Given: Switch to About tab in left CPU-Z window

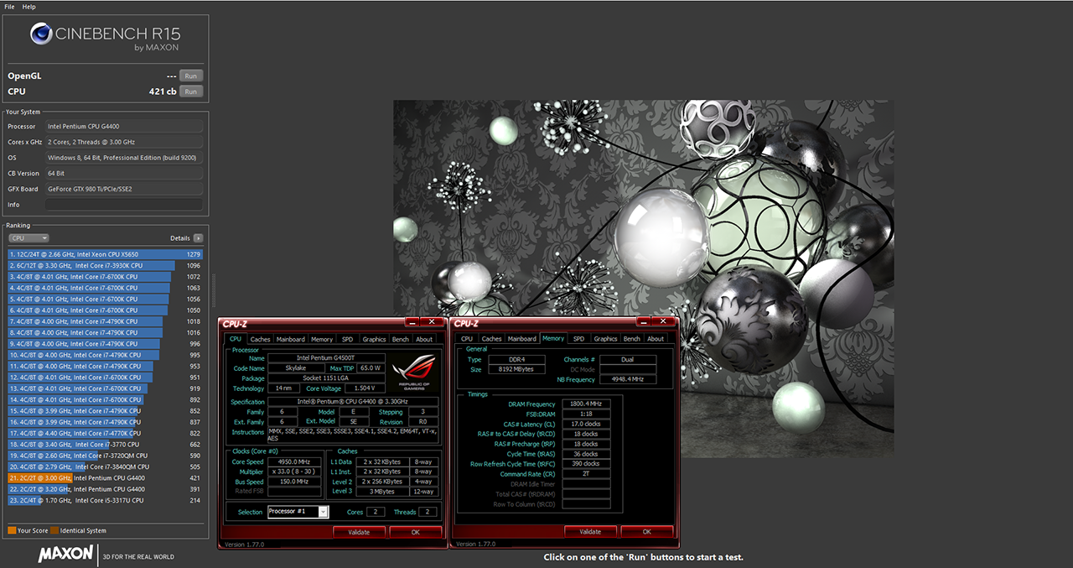Looking at the screenshot, I should (x=424, y=339).
